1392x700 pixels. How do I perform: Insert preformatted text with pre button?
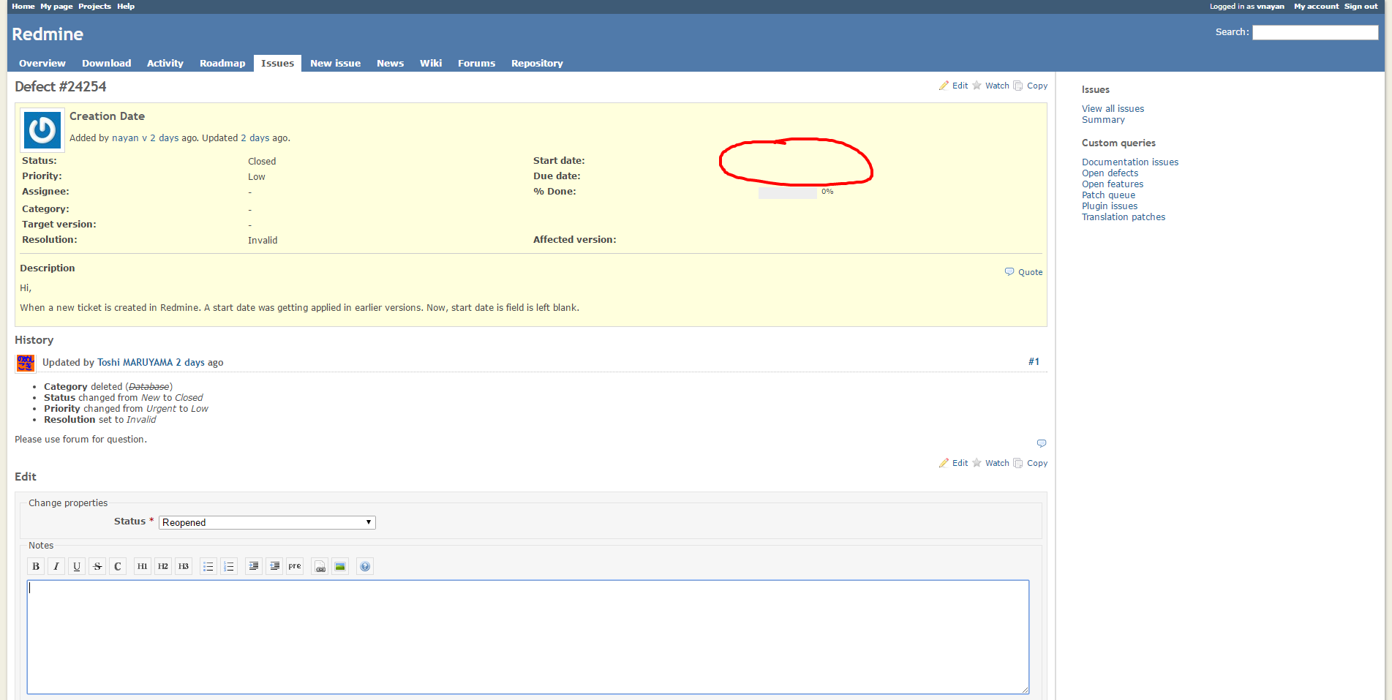click(x=295, y=566)
